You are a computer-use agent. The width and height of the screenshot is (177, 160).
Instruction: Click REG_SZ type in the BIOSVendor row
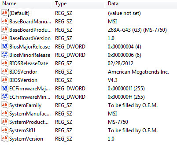64,72
